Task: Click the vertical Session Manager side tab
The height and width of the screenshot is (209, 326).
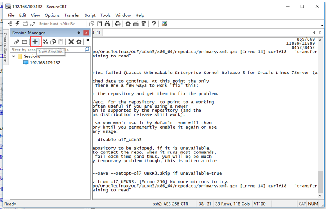Action: pos(6,47)
